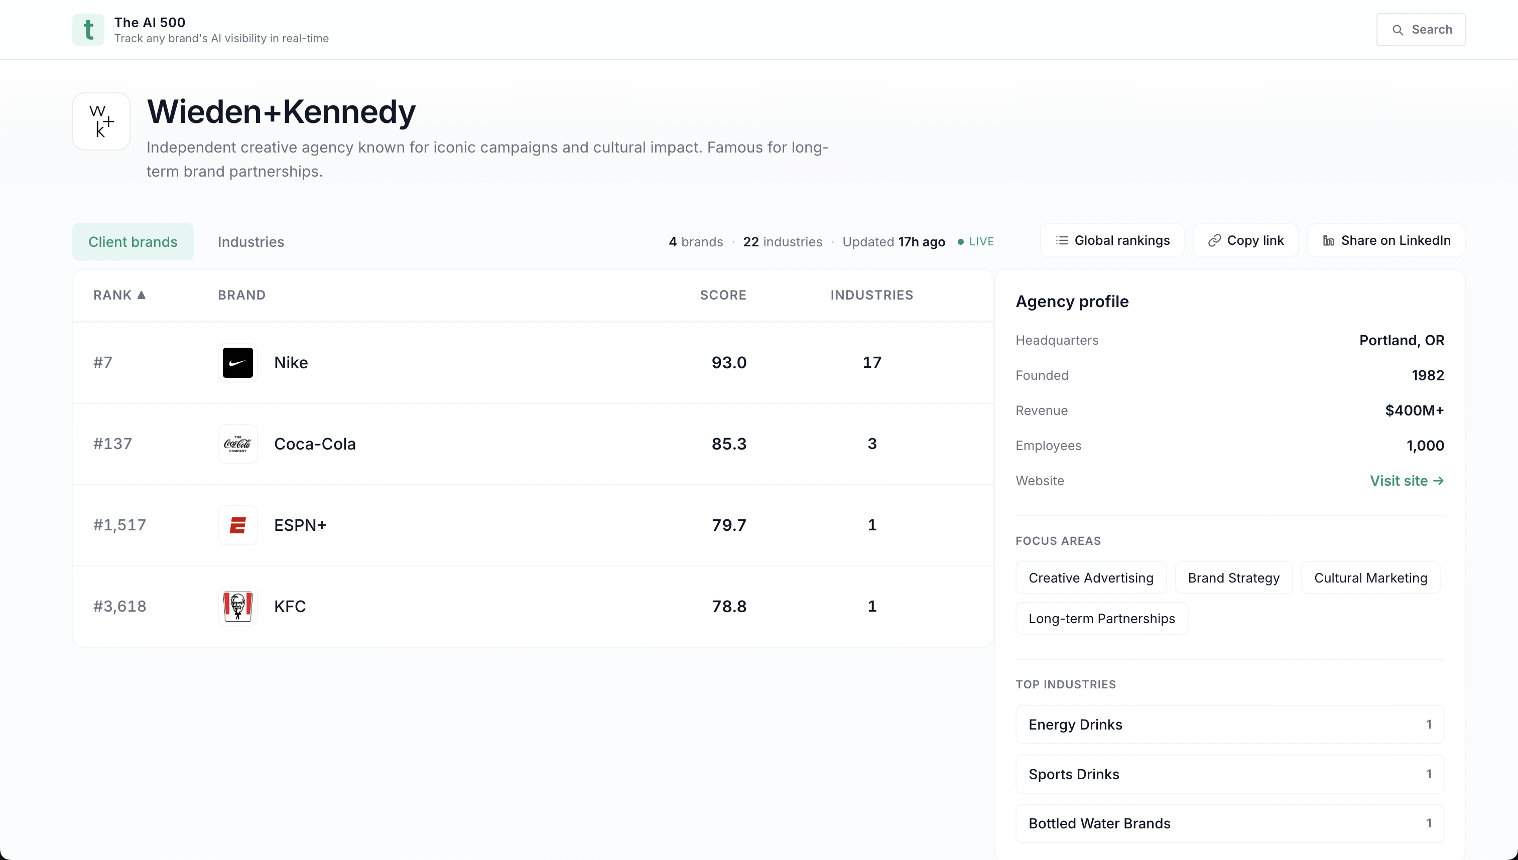
Task: Open Global rankings
Action: pyautogui.click(x=1112, y=240)
